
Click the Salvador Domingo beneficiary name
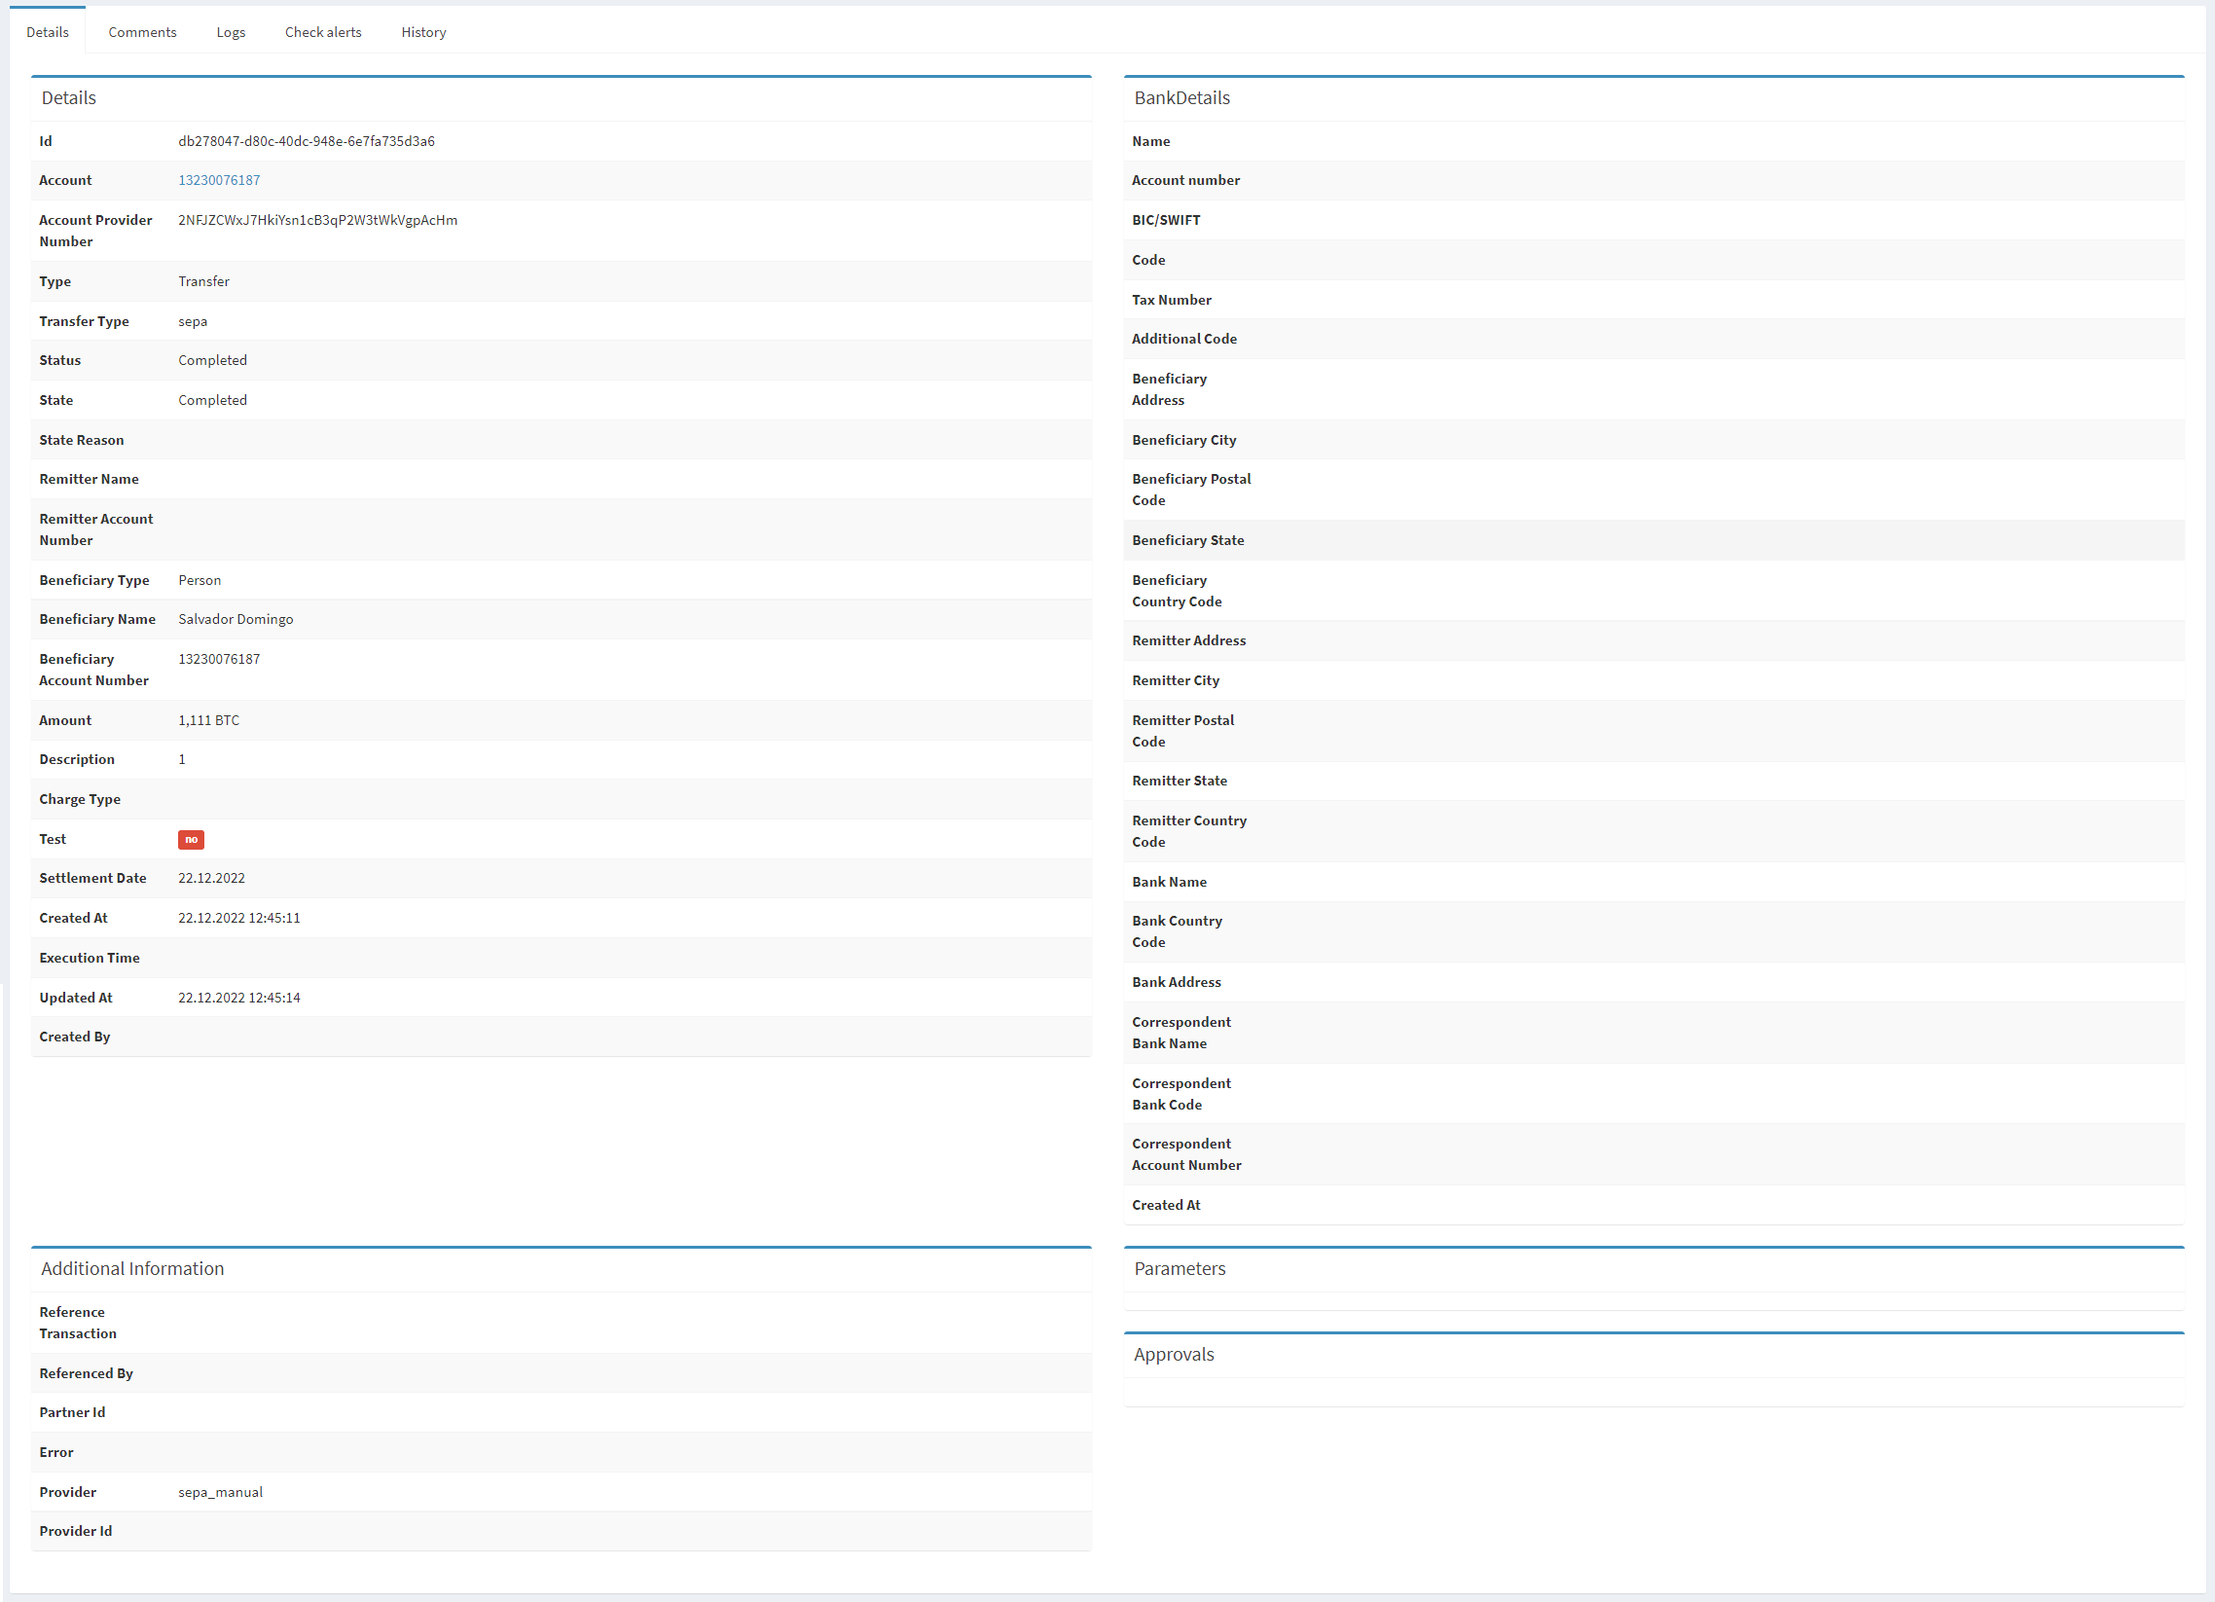pos(236,619)
